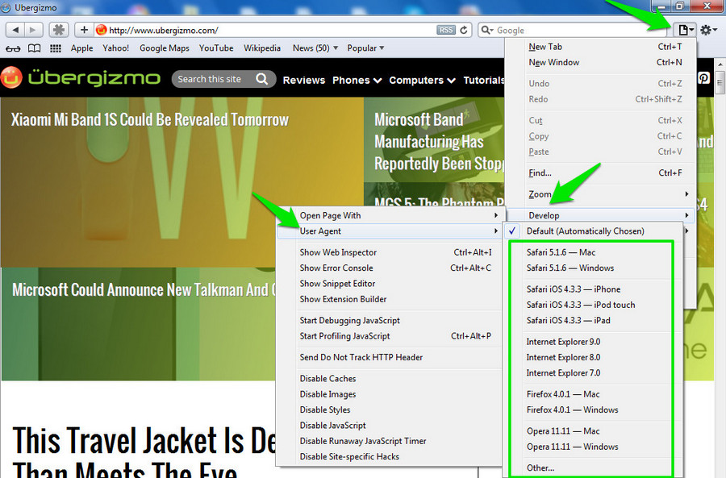This screenshot has height=478, width=726.
Task: Select Default (Automatically Chosen) user agent
Action: coord(593,231)
